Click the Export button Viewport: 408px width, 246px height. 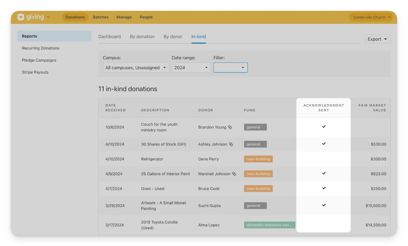377,39
